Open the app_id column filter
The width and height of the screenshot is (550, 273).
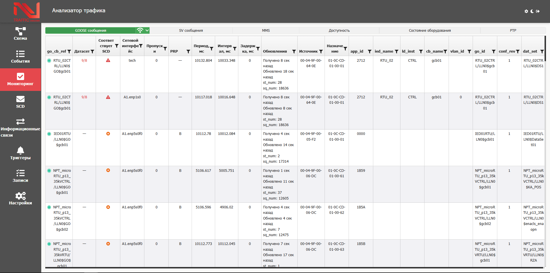click(370, 51)
